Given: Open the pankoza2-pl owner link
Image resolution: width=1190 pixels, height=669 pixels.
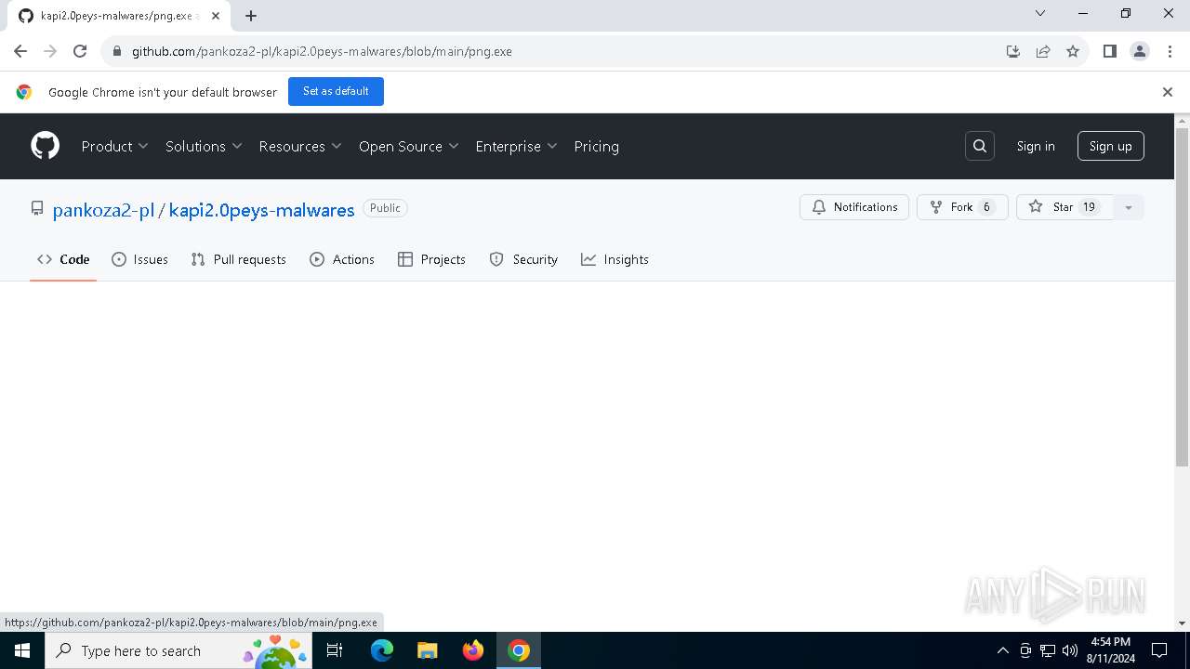Looking at the screenshot, I should pos(103,210).
